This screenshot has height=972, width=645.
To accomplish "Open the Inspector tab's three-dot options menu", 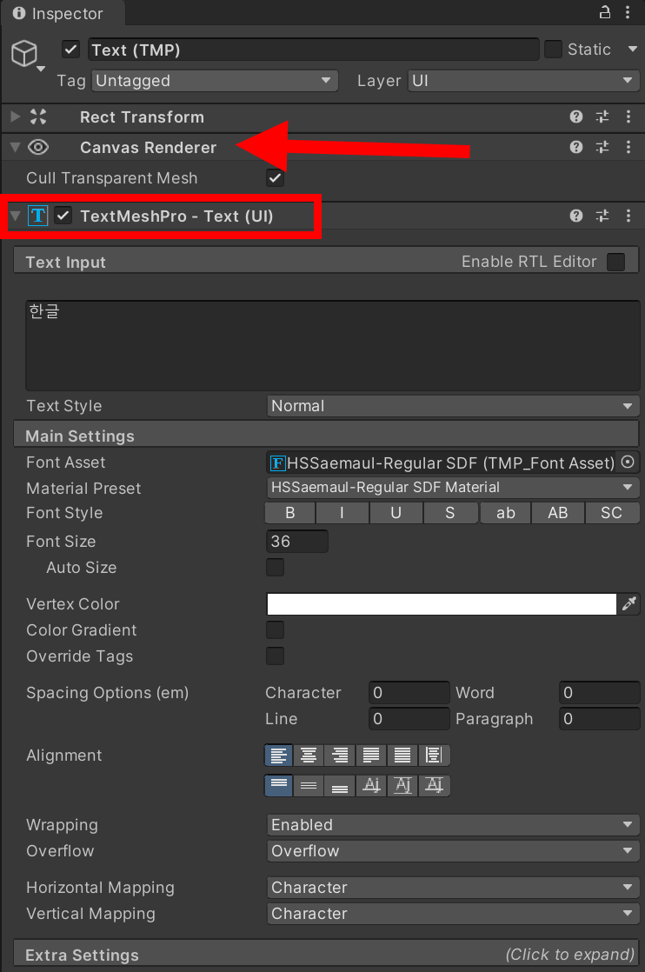I will (x=628, y=12).
